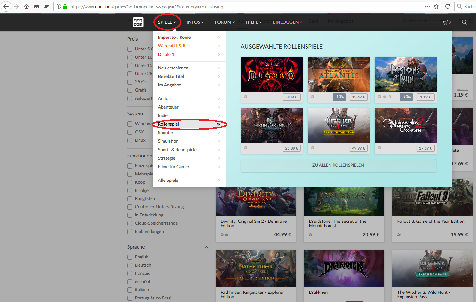Click the printer icon in browser toolbar
Image resolution: width=476 pixels, height=302 pixels.
[x=37, y=6]
